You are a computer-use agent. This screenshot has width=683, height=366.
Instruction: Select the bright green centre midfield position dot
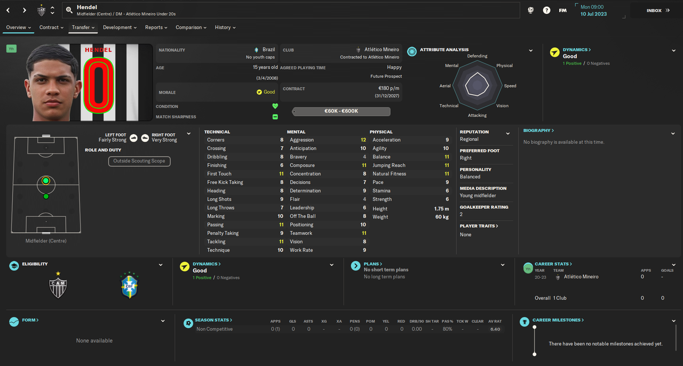pos(46,181)
